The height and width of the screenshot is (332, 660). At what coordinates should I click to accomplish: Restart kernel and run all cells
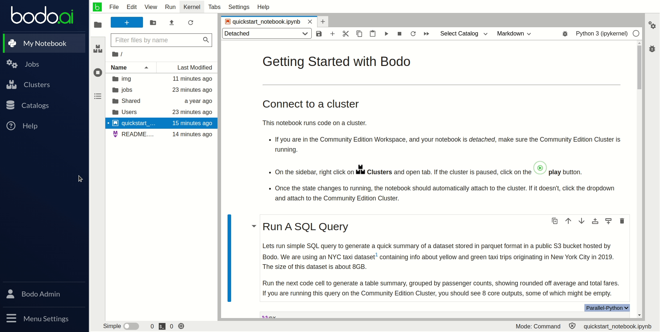(x=426, y=33)
